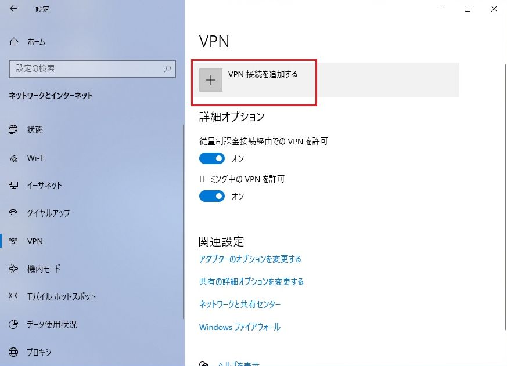The width and height of the screenshot is (507, 366).
Task: Click the データ使用状況 pie chart icon
Action: [x=13, y=324]
